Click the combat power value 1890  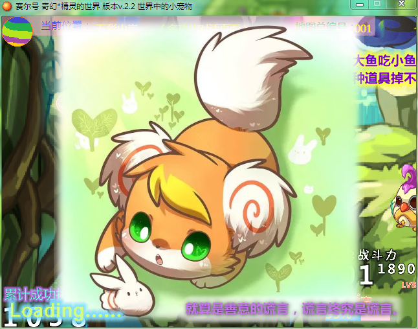click(397, 269)
